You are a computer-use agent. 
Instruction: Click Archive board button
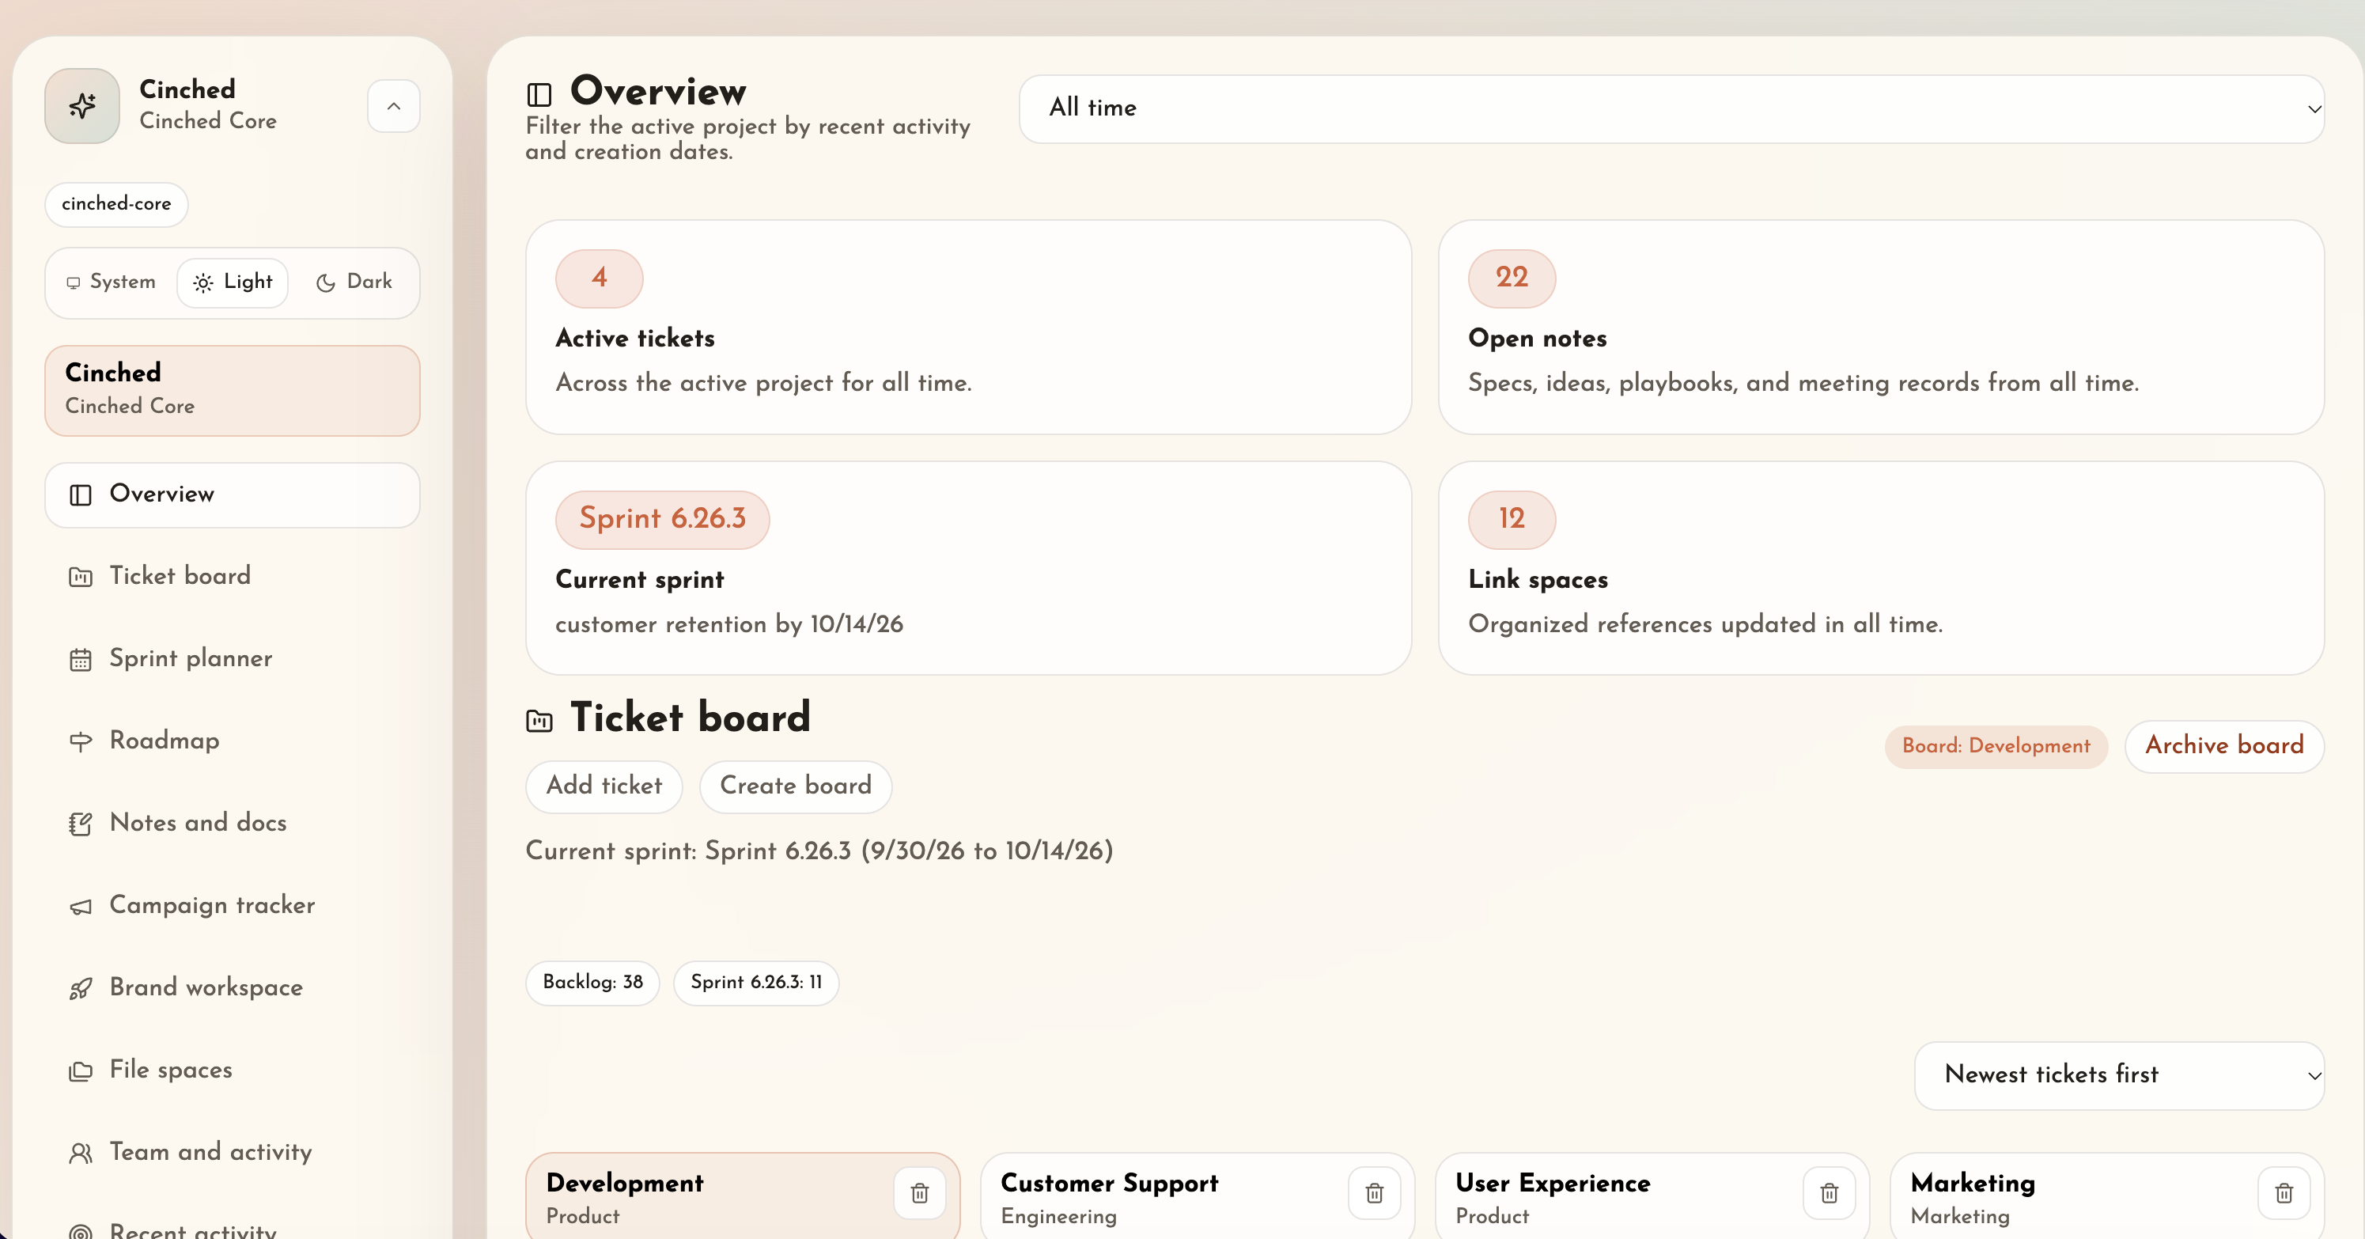[2224, 746]
